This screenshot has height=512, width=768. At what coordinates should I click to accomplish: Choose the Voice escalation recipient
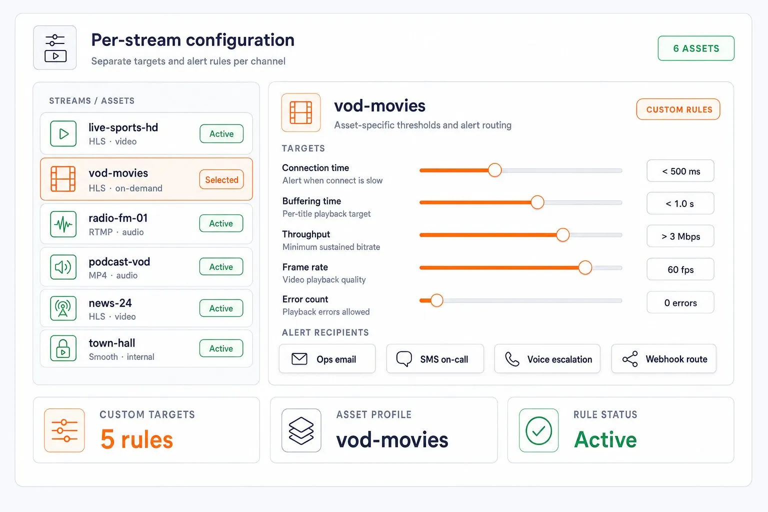[547, 359]
